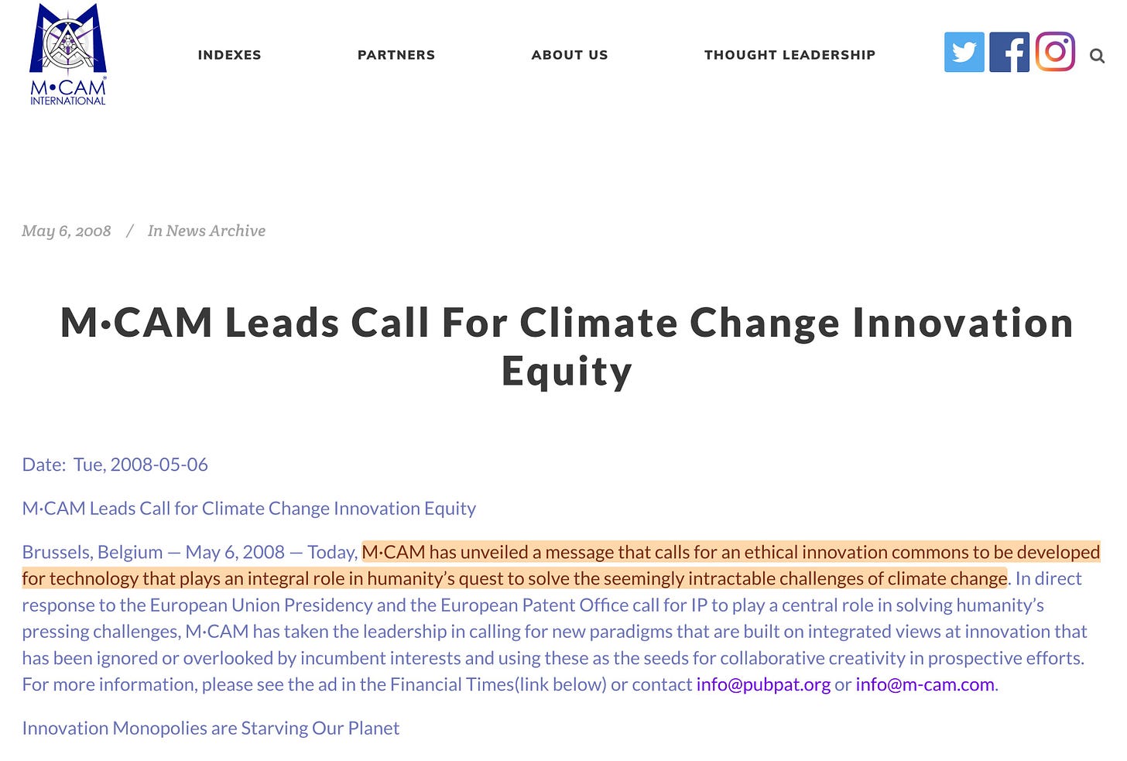
Task: Click the Twitter bird icon
Action: [x=964, y=53]
